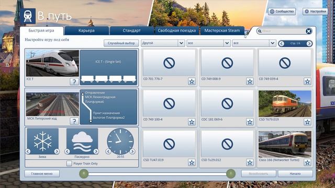Start the scenario with Начало button
The height and width of the screenshot is (188, 335).
pos(295,173)
